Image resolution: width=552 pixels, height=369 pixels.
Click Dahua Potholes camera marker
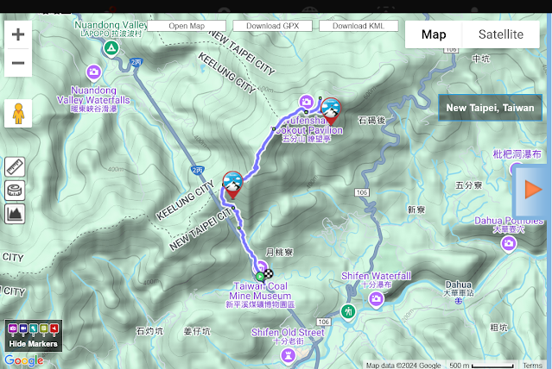click(x=508, y=243)
